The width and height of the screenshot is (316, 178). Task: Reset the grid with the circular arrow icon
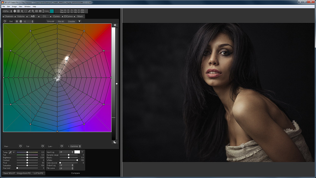click(5, 21)
